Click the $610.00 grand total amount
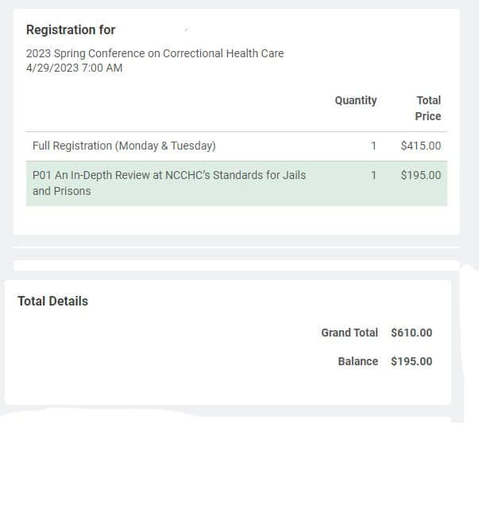 411,333
